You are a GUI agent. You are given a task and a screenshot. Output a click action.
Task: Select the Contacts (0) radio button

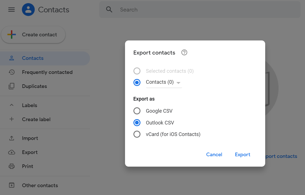[x=137, y=82]
